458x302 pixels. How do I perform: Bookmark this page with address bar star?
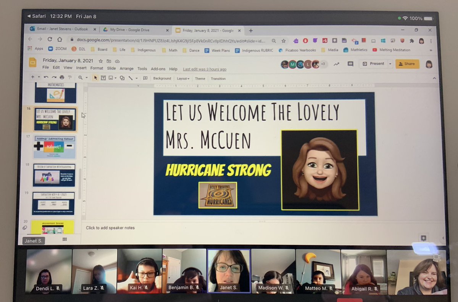pyautogui.click(x=284, y=40)
